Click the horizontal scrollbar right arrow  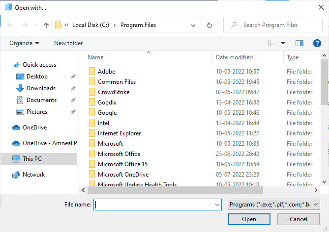316,190
